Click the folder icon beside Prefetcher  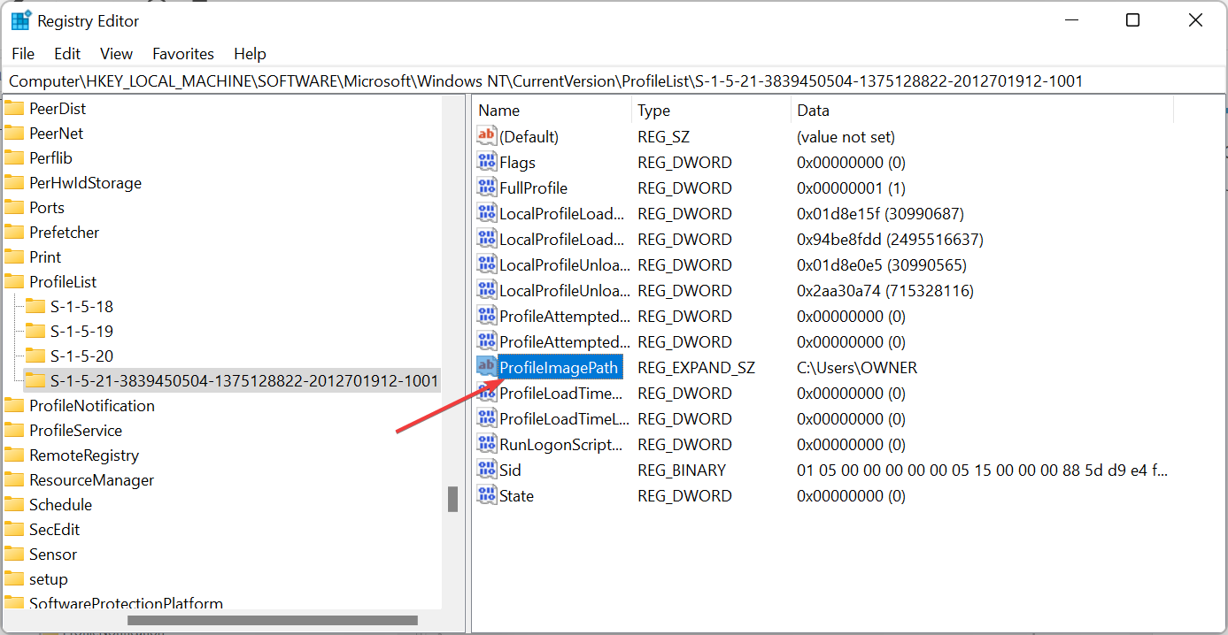coord(14,233)
